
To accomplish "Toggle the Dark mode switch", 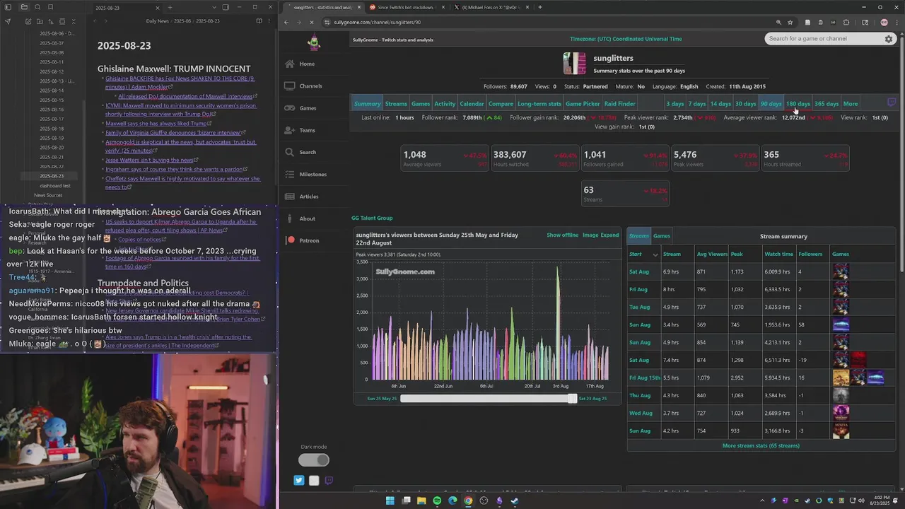I will point(314,460).
